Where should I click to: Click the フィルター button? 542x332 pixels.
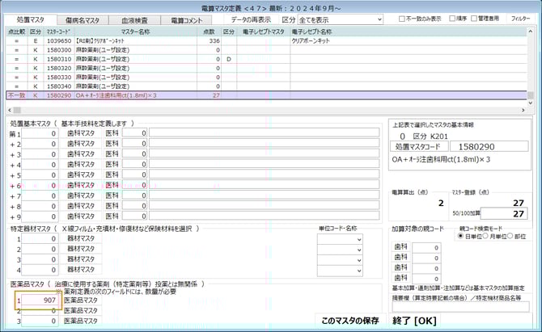point(521,19)
